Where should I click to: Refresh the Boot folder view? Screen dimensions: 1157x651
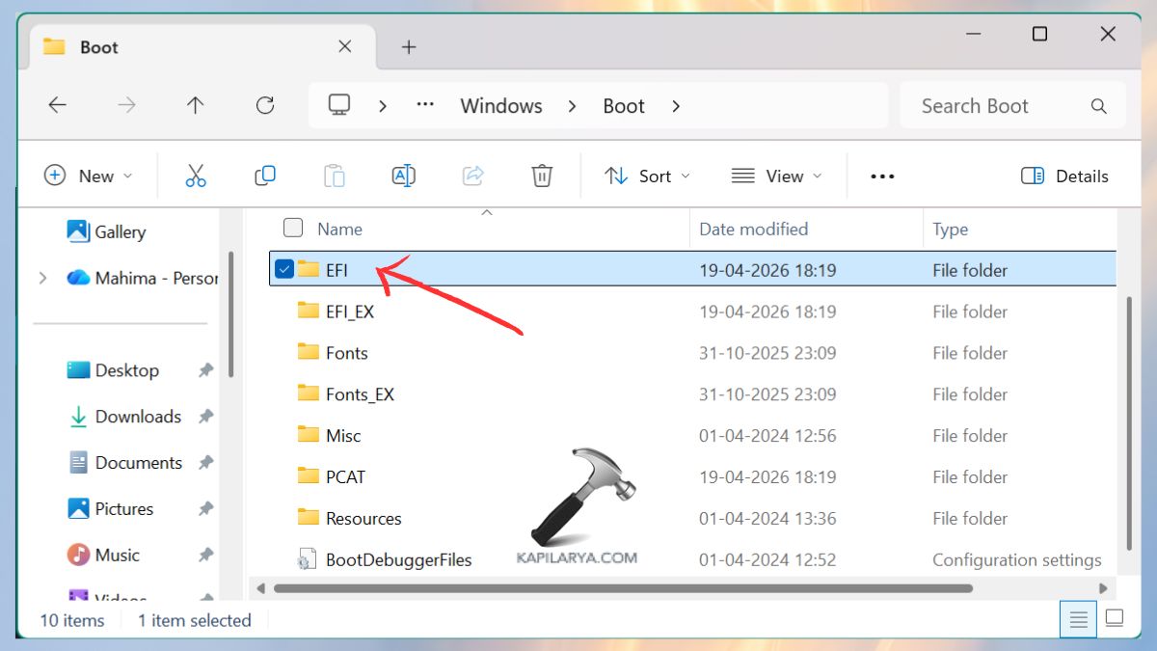[265, 105]
